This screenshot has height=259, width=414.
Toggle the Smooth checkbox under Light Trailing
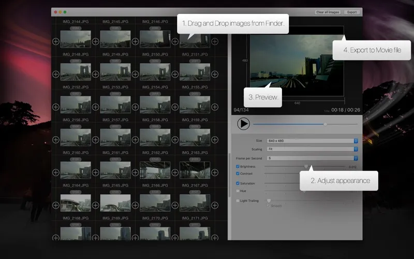268,206
